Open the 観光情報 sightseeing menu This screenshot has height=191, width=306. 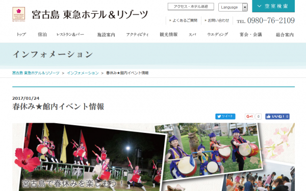(x=169, y=35)
